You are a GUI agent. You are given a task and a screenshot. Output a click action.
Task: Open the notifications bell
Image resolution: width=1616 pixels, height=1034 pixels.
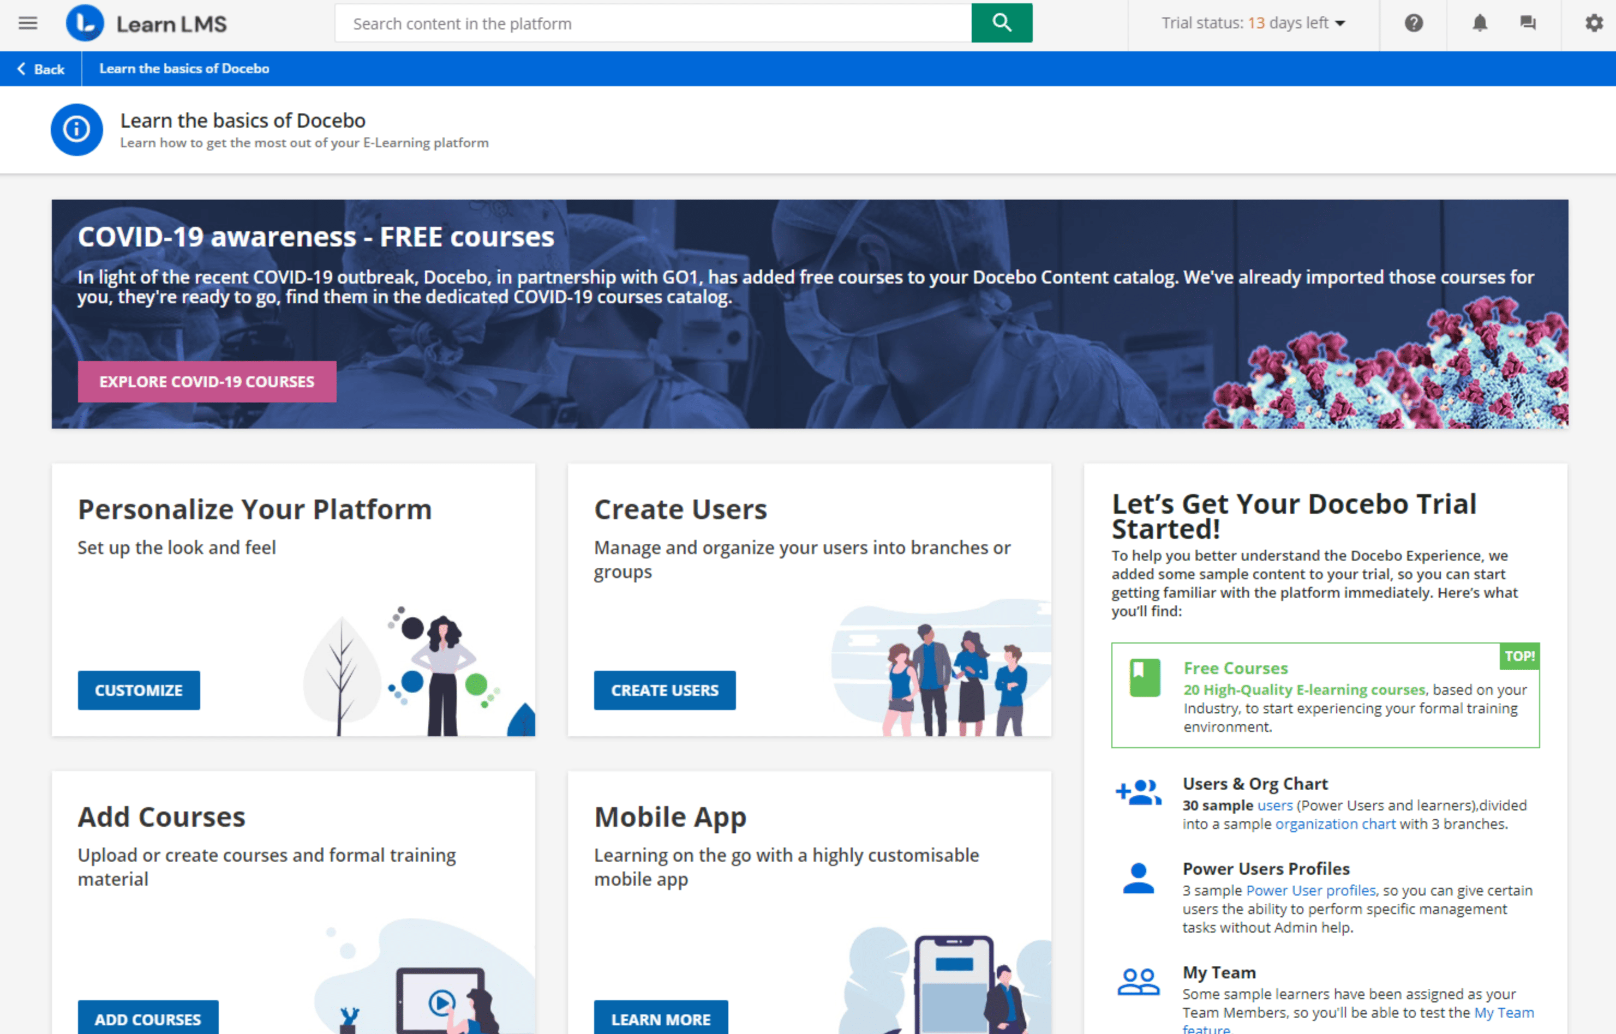tap(1480, 23)
